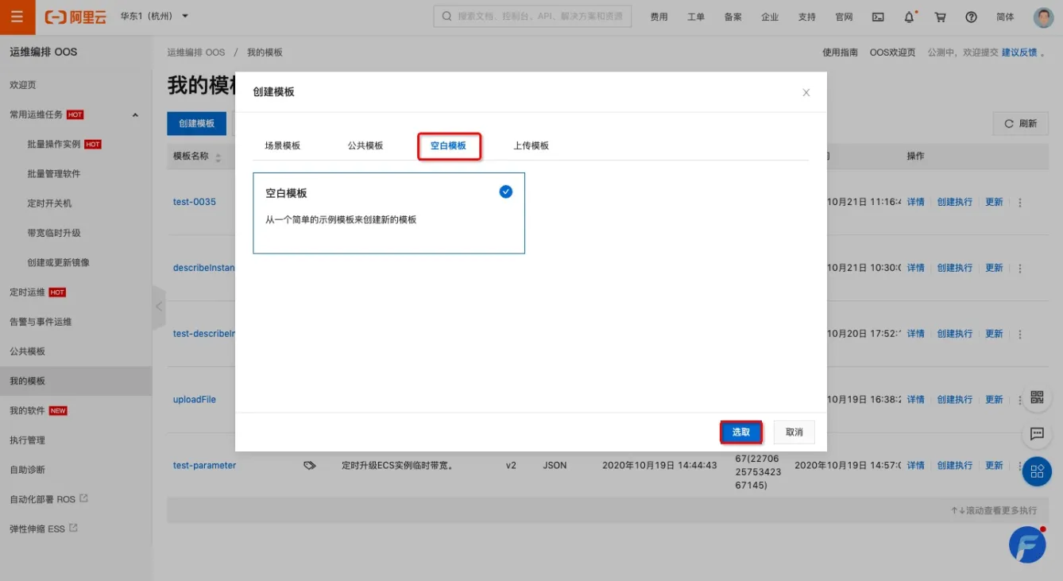
Task: Collapse the sidebar with the arrow handle
Action: [159, 306]
